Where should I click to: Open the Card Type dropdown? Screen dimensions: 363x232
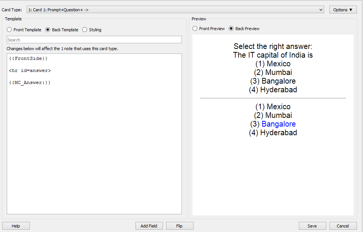(175, 10)
